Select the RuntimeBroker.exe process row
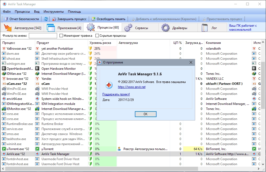 (131, 124)
